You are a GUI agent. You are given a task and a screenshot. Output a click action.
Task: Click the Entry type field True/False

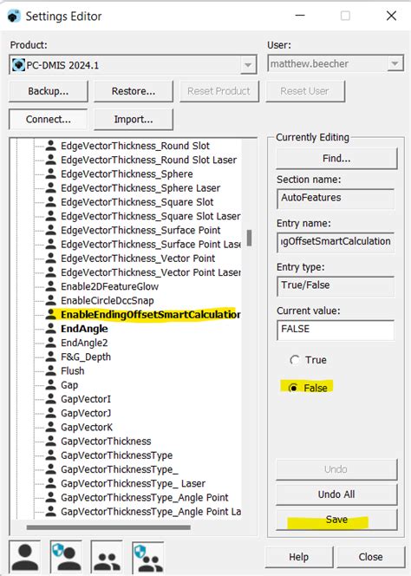coord(336,286)
